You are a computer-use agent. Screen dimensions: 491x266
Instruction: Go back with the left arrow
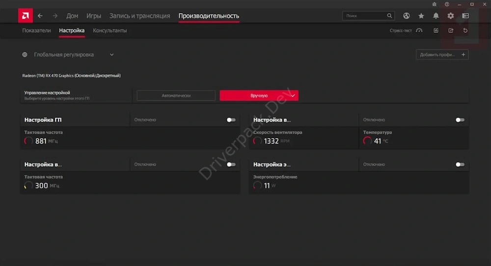click(x=40, y=16)
